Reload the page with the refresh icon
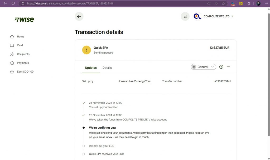 coord(13,3)
